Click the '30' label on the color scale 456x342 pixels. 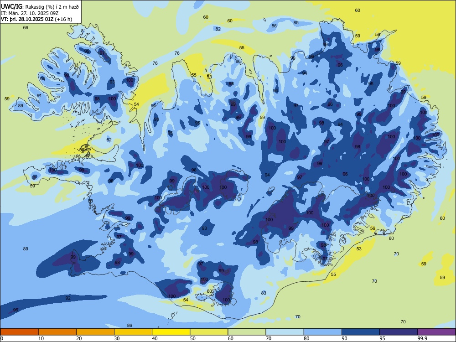[117, 338]
